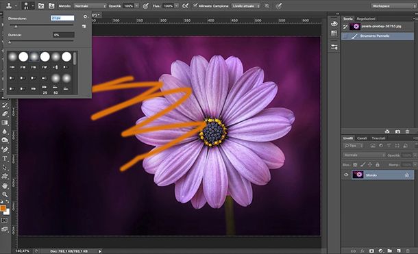Viewport: 418px width, 254px height.
Task: Toggle lock transparent pixels icon
Action: (355, 165)
